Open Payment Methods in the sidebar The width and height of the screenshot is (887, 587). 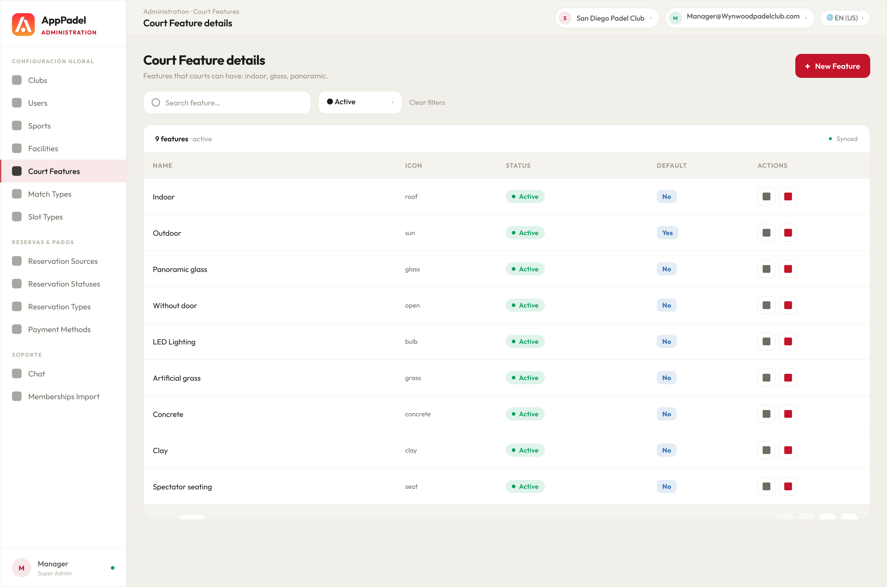pos(63,329)
